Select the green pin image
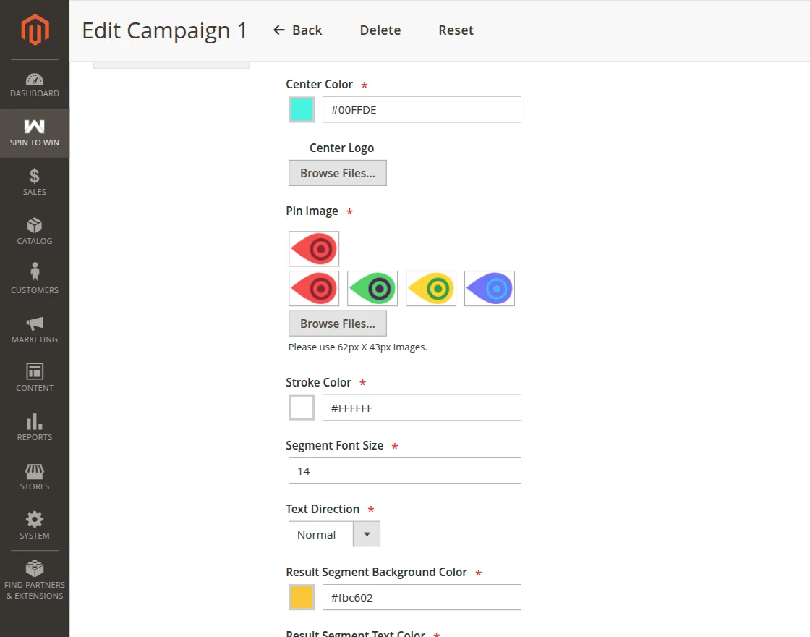This screenshot has width=810, height=637. [x=372, y=287]
